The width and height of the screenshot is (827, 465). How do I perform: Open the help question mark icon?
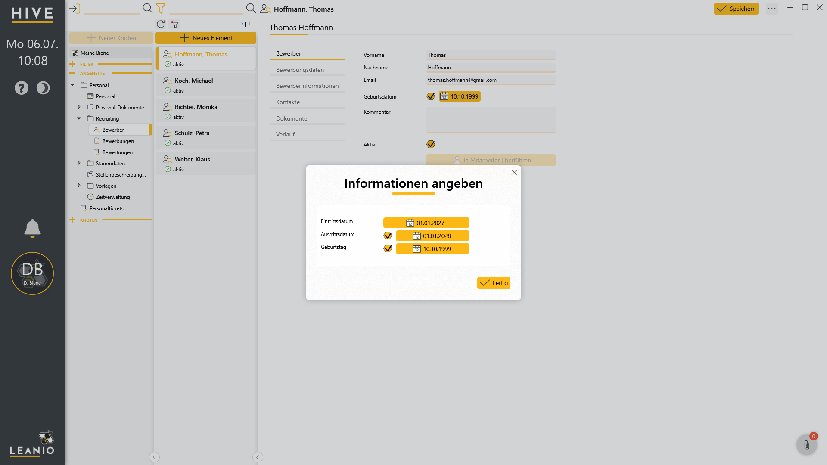(x=22, y=88)
